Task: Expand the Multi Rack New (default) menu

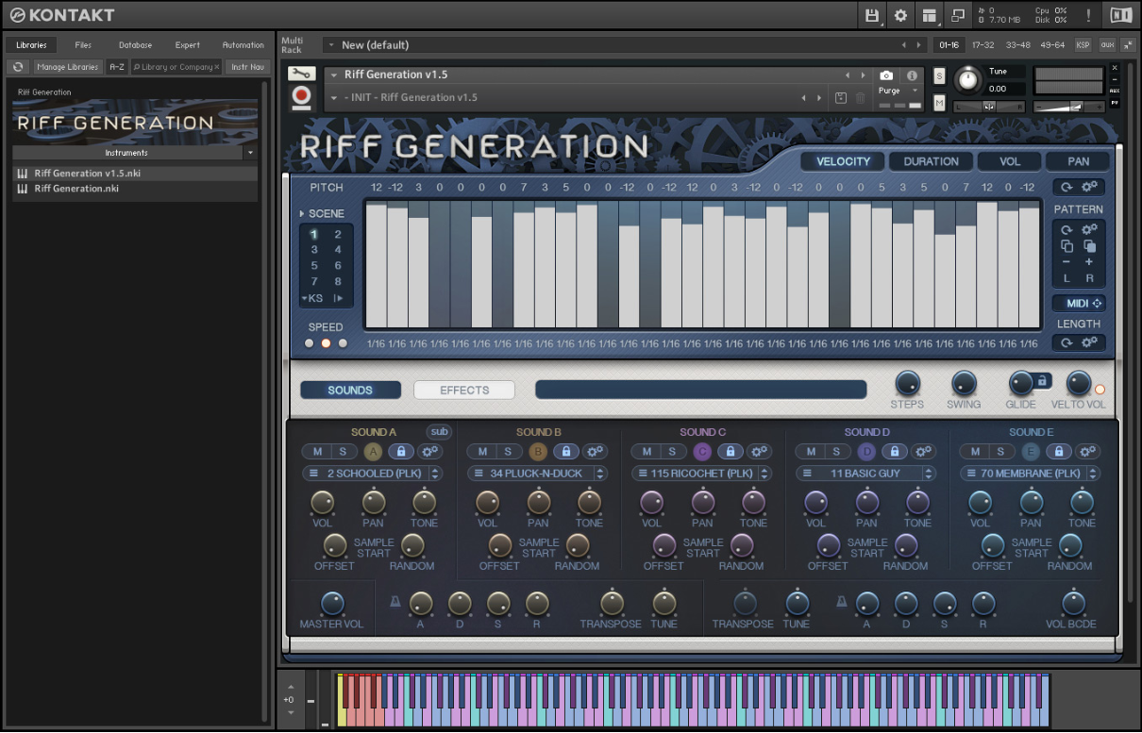Action: [x=330, y=44]
